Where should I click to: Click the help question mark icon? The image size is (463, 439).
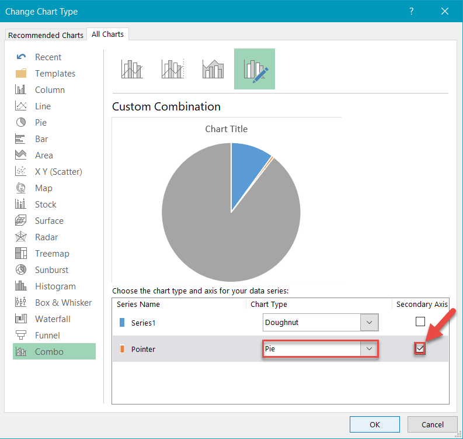(x=412, y=12)
